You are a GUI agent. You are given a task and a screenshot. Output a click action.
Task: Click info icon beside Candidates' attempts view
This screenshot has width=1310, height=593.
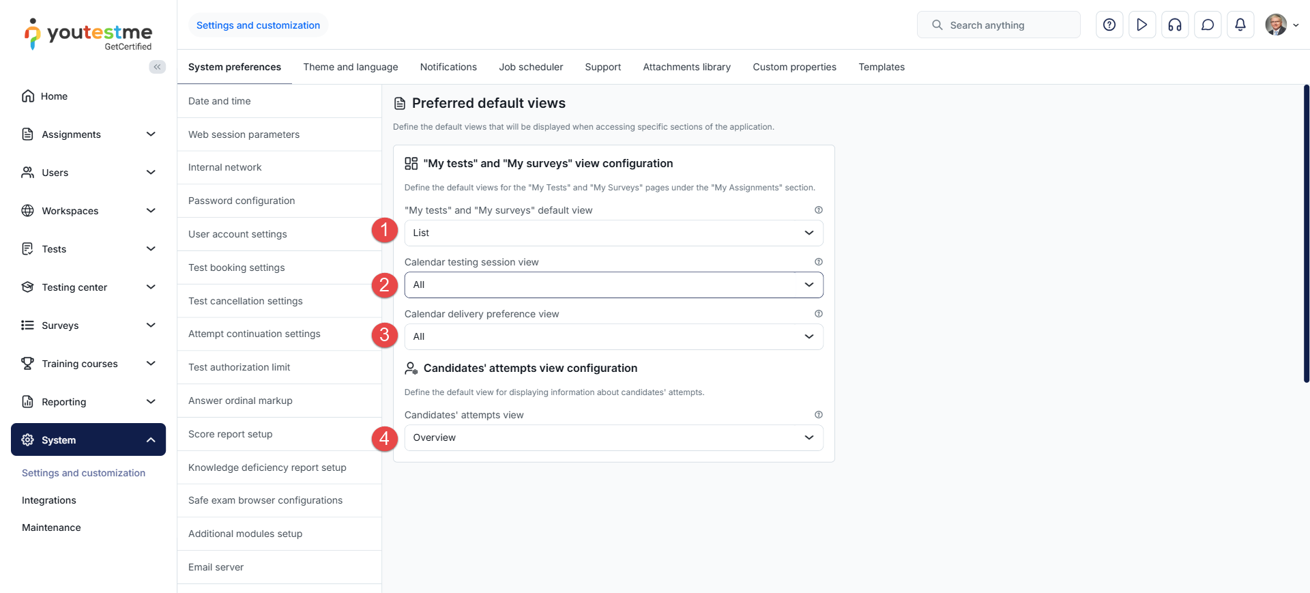point(818,415)
